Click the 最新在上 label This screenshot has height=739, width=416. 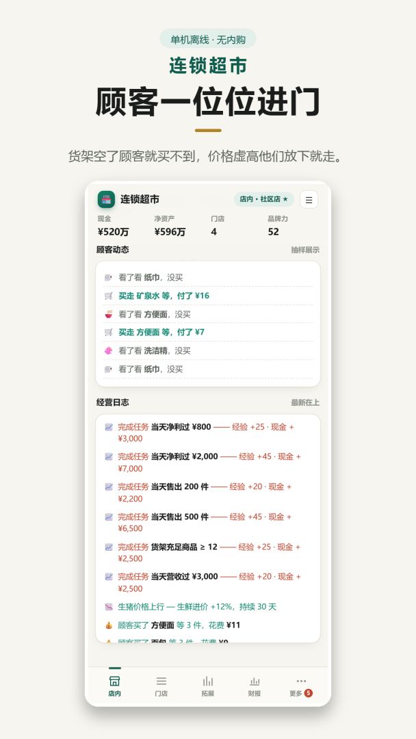click(305, 403)
